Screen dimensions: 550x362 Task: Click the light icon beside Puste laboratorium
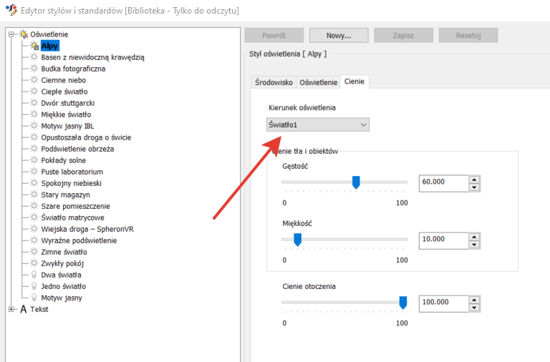34,172
